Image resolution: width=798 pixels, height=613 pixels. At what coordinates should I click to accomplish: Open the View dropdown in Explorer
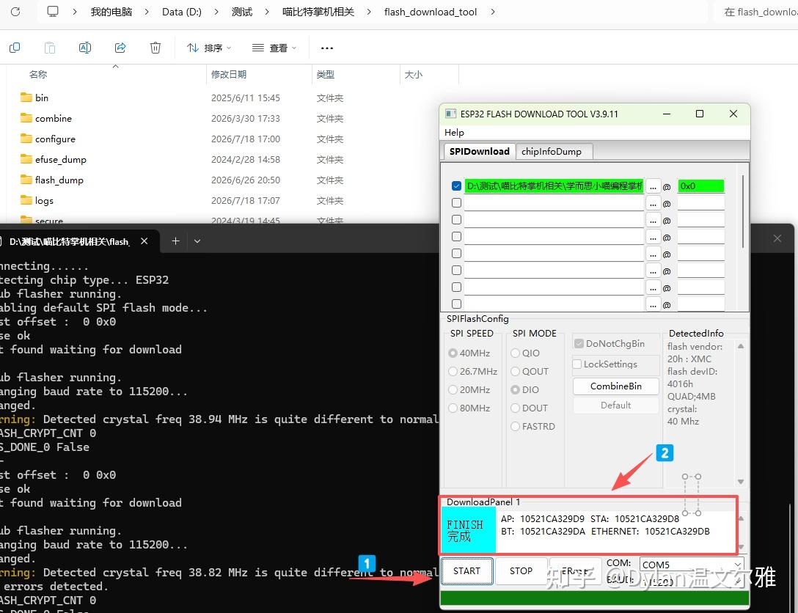(x=274, y=48)
